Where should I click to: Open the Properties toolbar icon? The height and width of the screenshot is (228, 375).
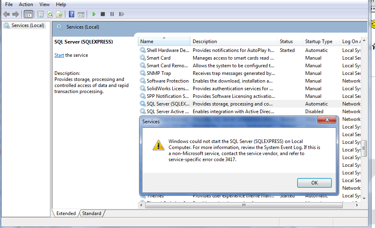tap(41, 15)
